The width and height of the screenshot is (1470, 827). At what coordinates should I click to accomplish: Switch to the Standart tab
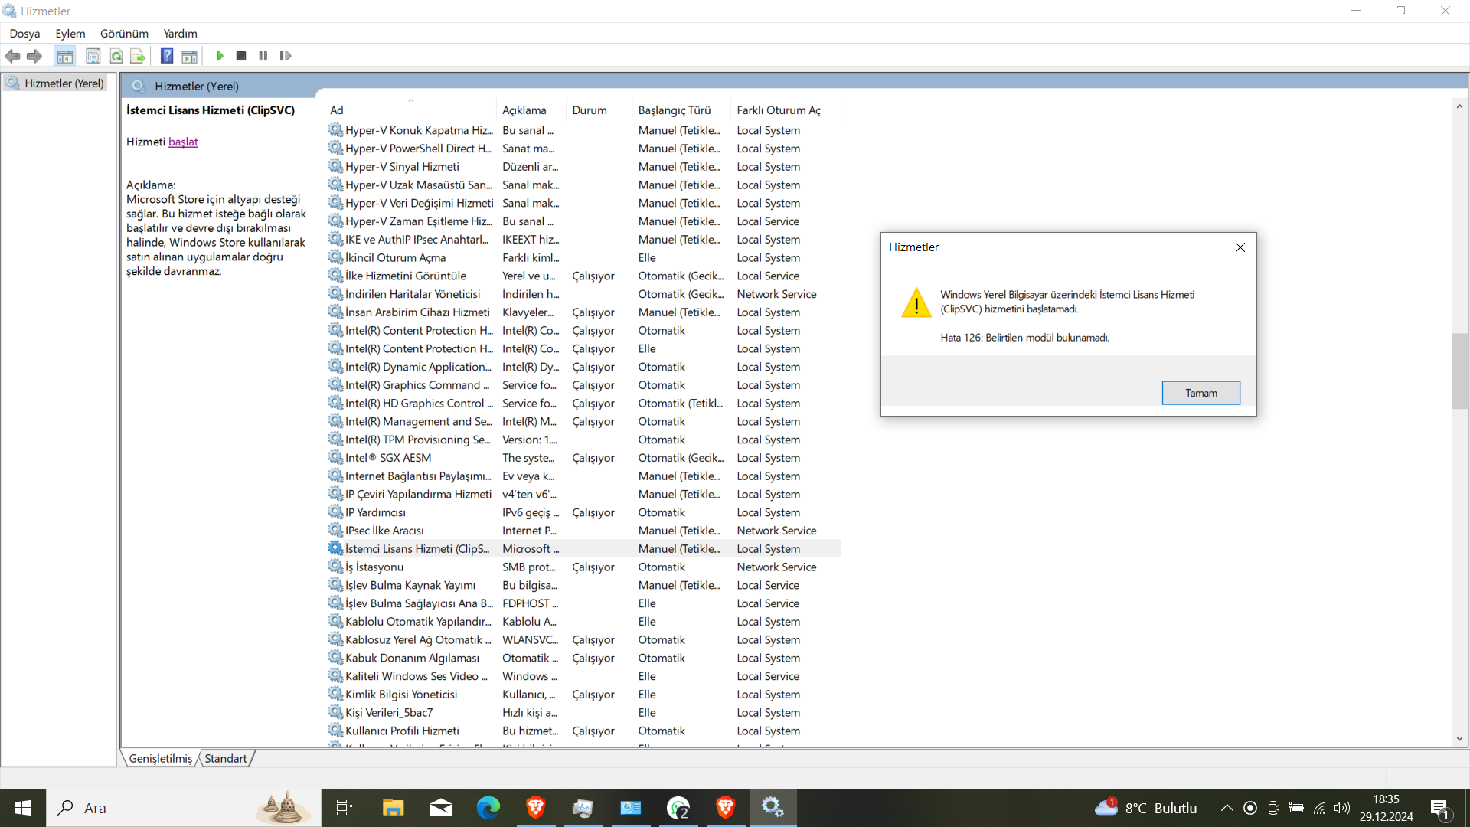point(226,758)
